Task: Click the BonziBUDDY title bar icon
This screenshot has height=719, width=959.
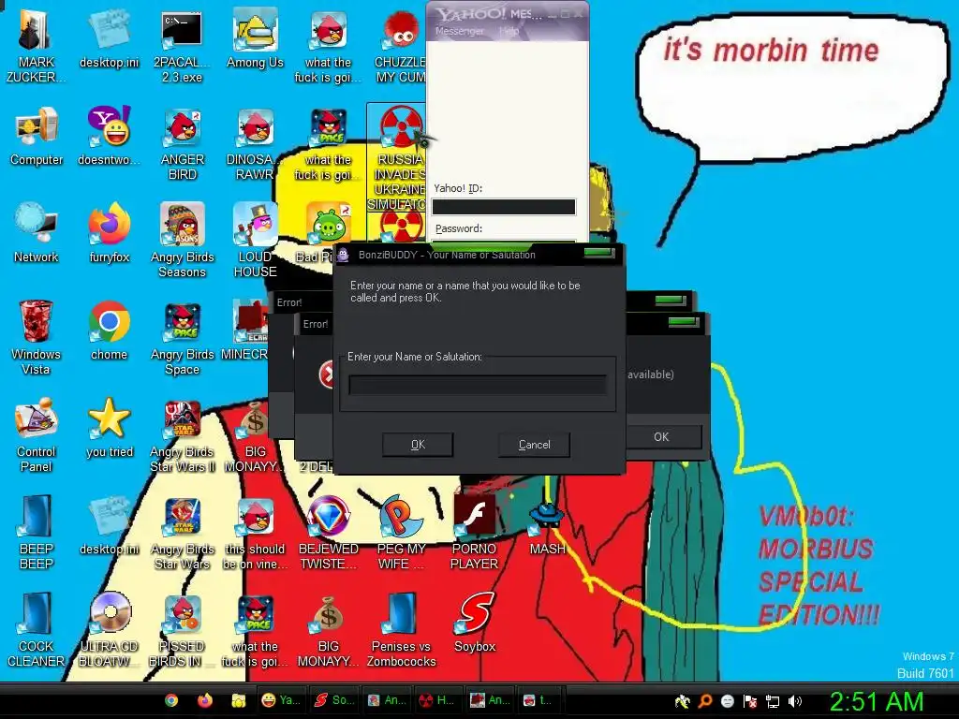Action: click(343, 255)
